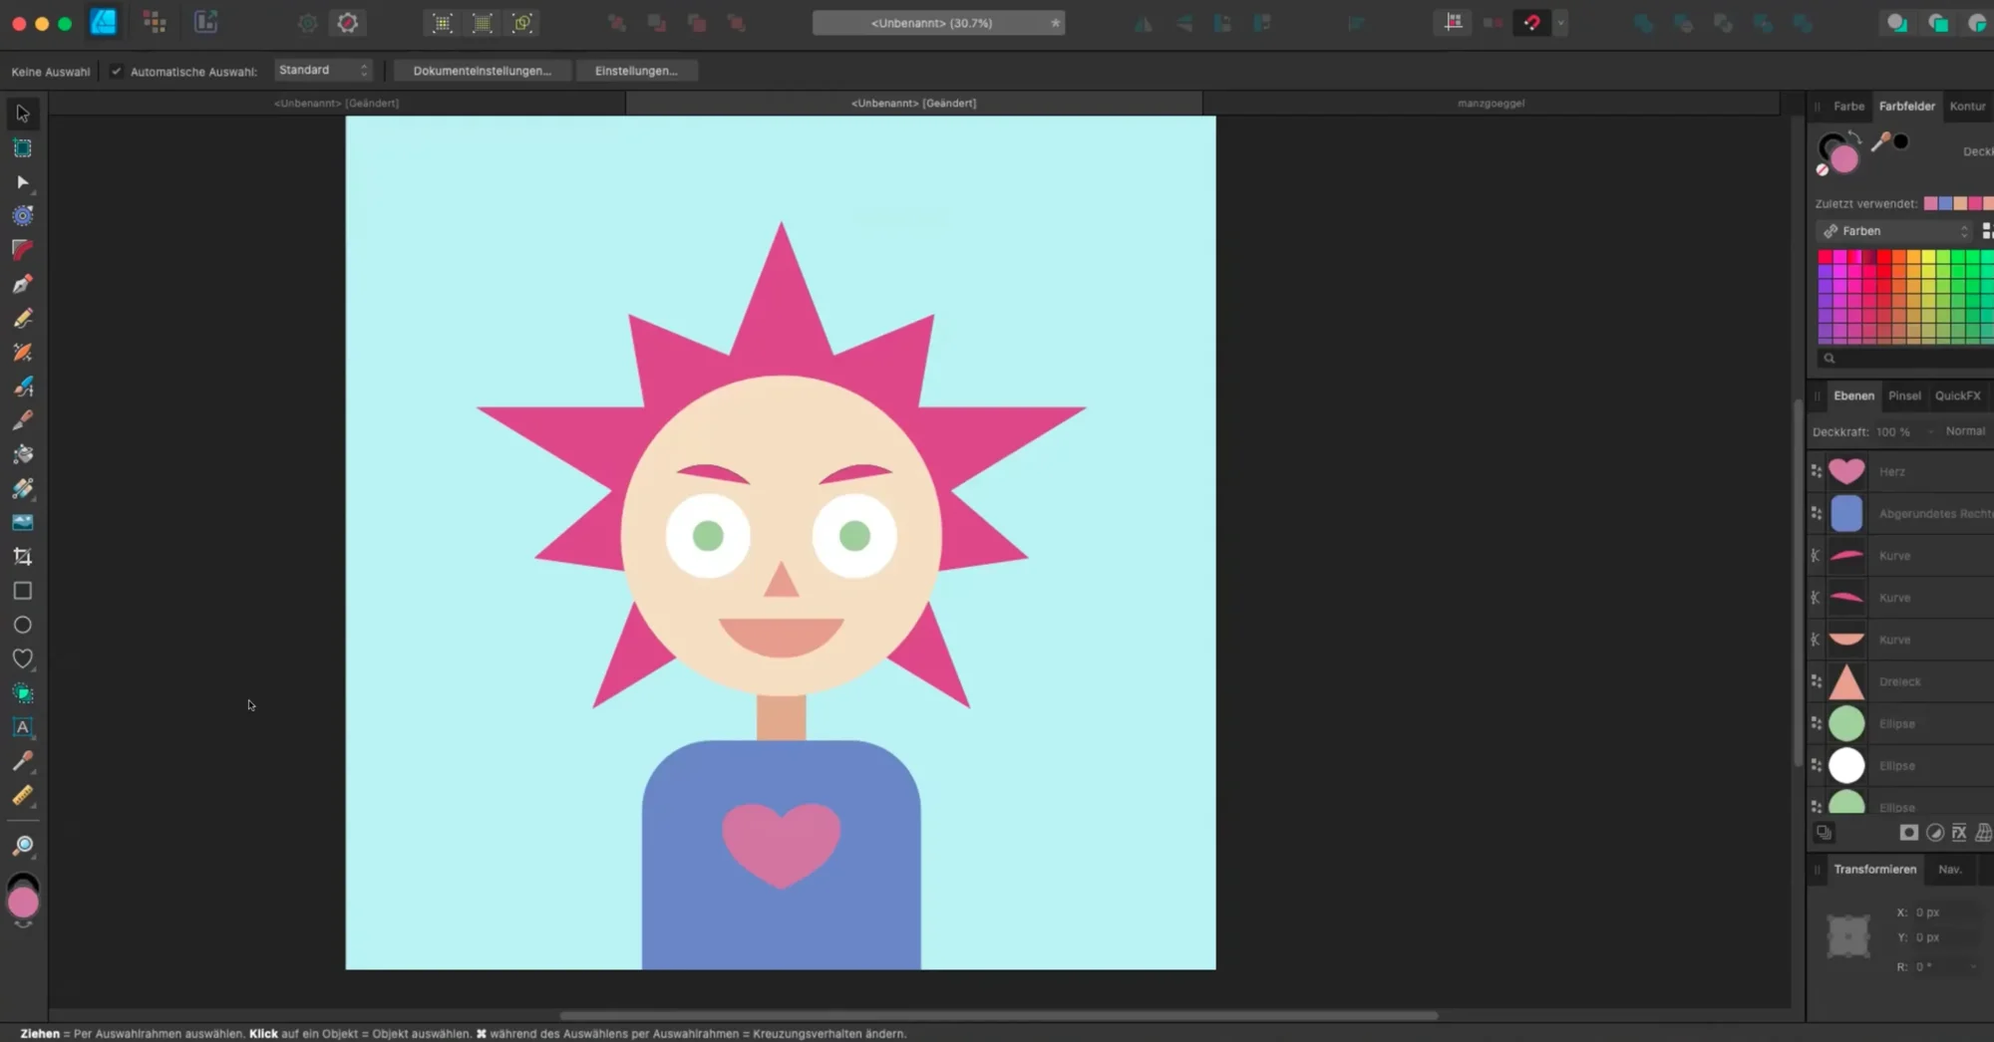Viewport: 1994px width, 1042px height.
Task: Select the Heart shape tool
Action: [x=22, y=658]
